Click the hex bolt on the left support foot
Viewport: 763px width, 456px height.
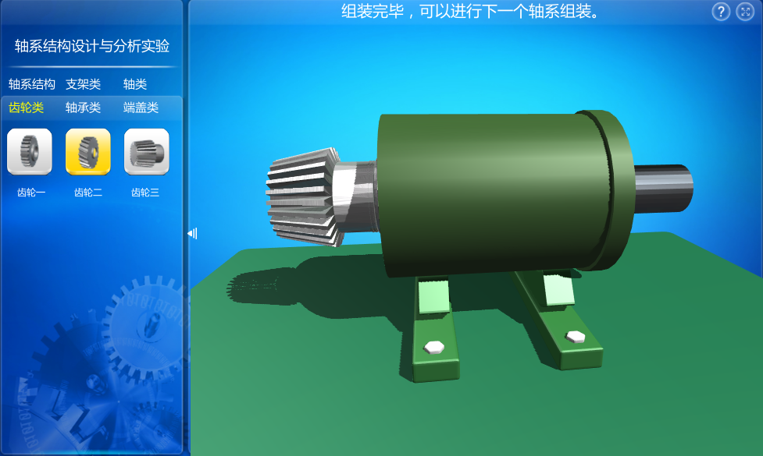[433, 346]
